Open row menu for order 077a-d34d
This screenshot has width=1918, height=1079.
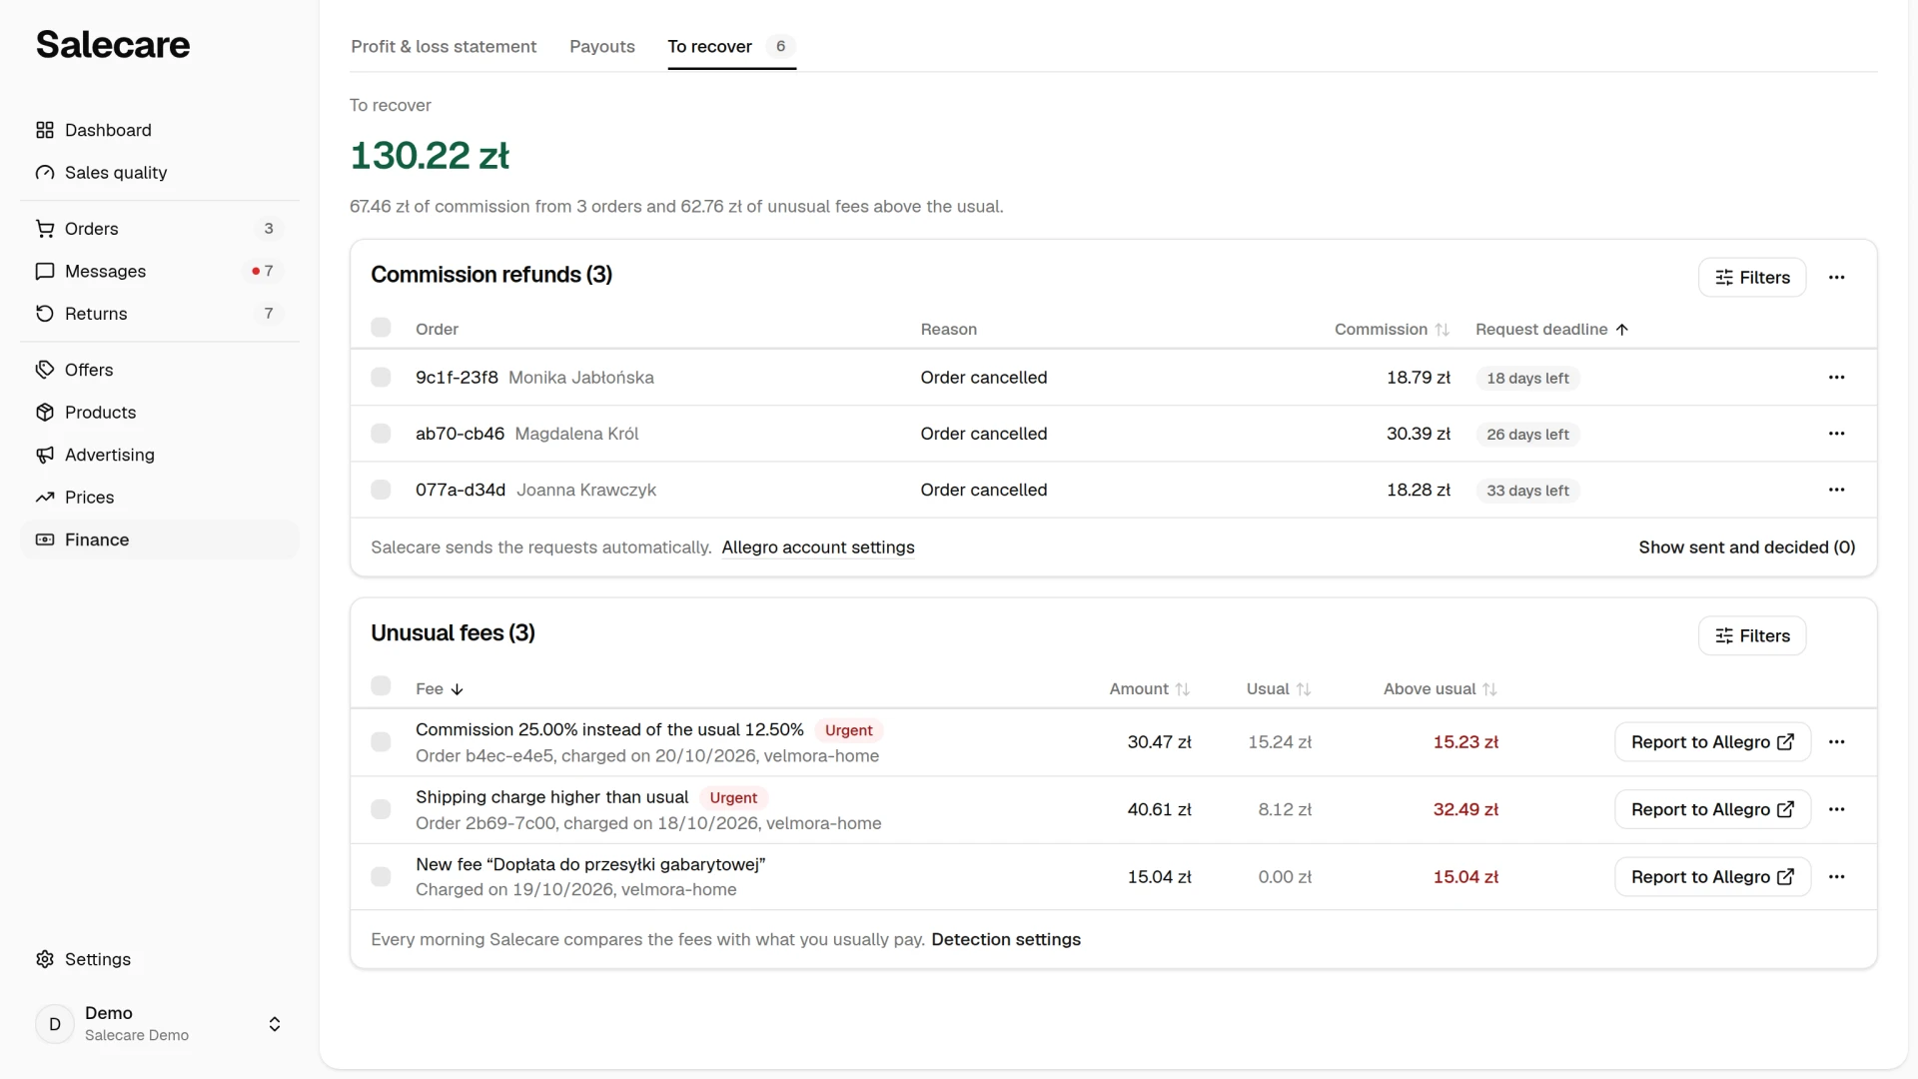1836,490
